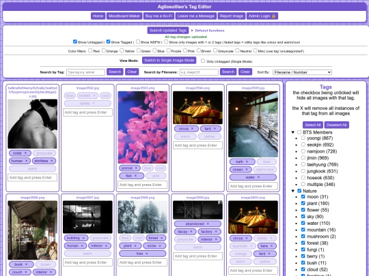Remove the human tag on image3597

[x=82, y=246]
